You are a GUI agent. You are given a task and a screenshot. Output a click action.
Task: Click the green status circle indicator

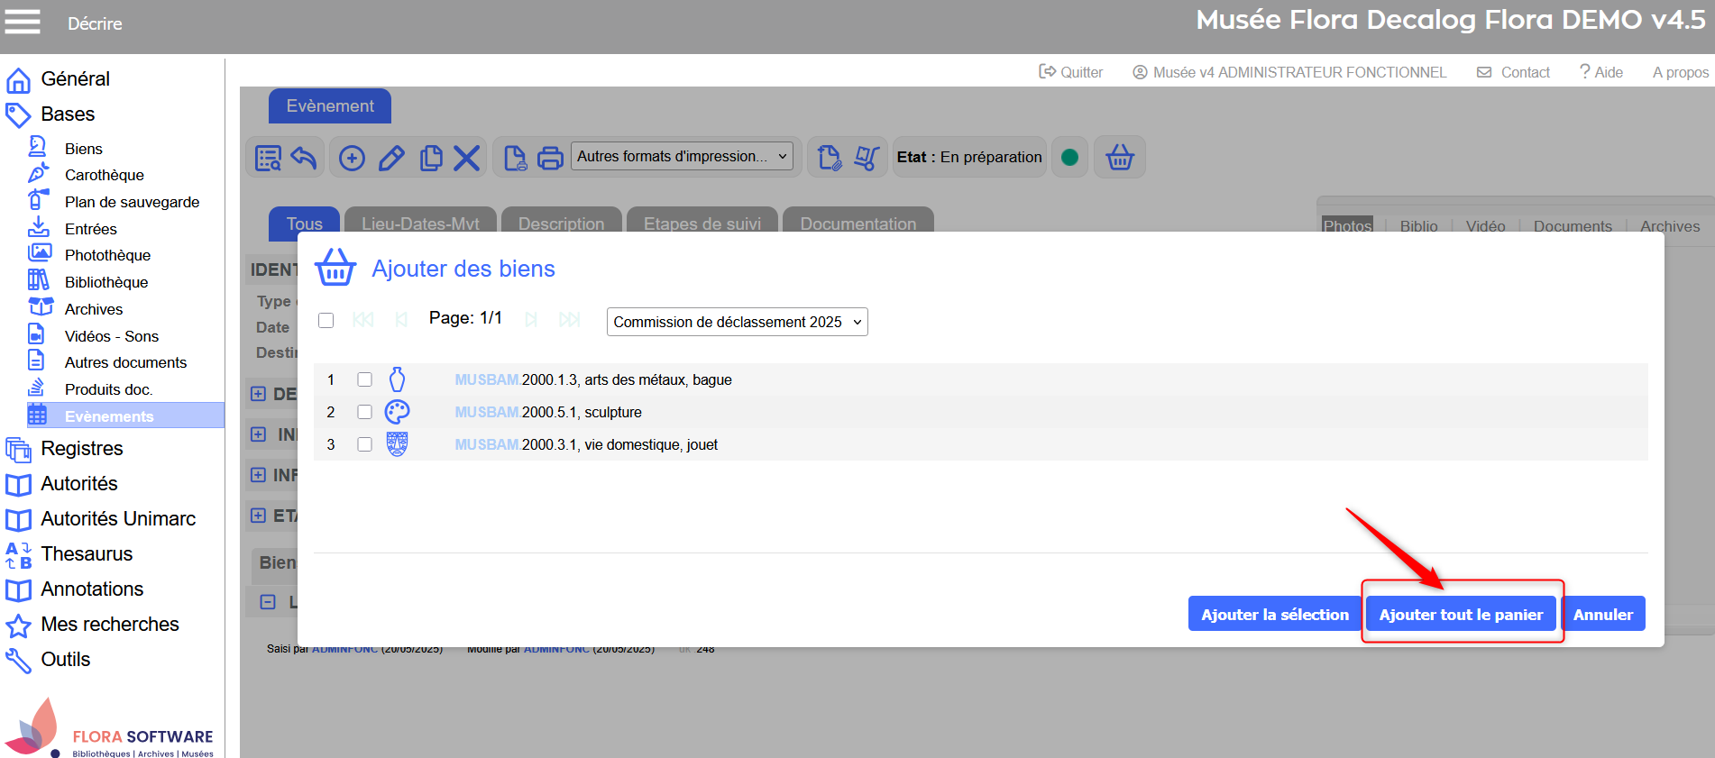pyautogui.click(x=1069, y=158)
